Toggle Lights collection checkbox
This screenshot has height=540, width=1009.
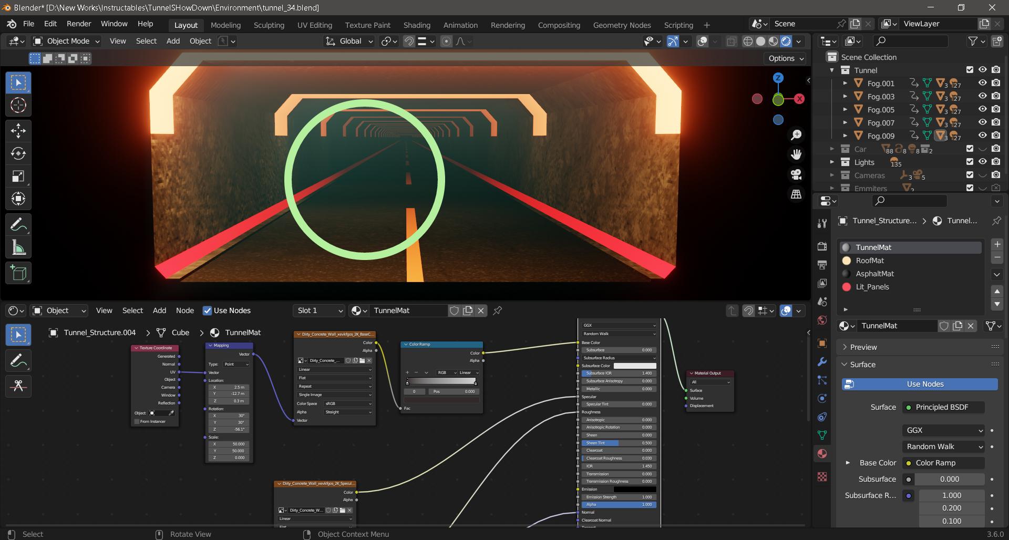pyautogui.click(x=970, y=162)
